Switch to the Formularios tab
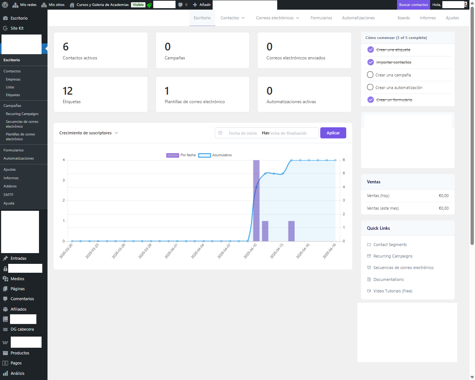Screen dimensions: 475x380 [x=321, y=18]
